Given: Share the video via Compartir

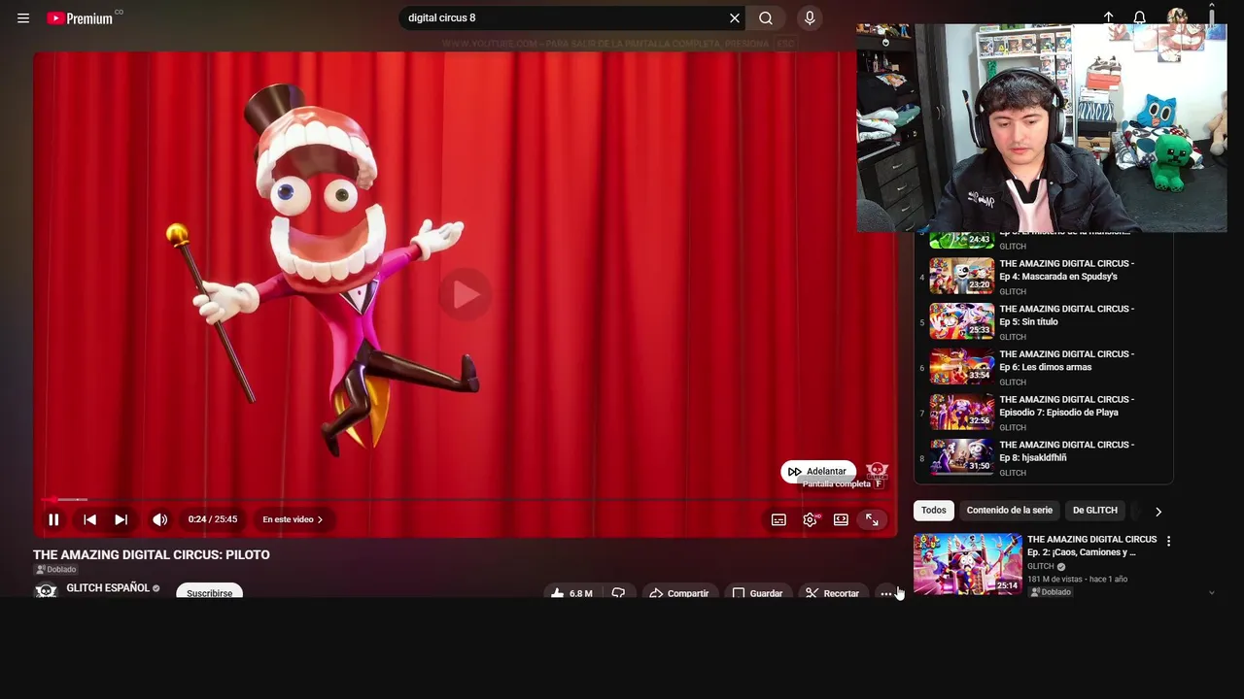Looking at the screenshot, I should pos(678,592).
